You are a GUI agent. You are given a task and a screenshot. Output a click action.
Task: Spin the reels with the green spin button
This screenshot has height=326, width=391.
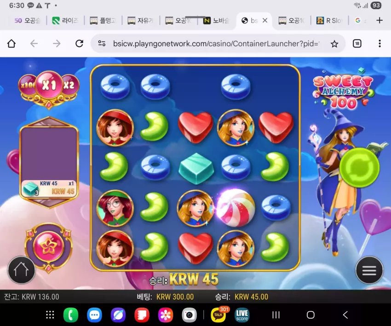[359, 168]
